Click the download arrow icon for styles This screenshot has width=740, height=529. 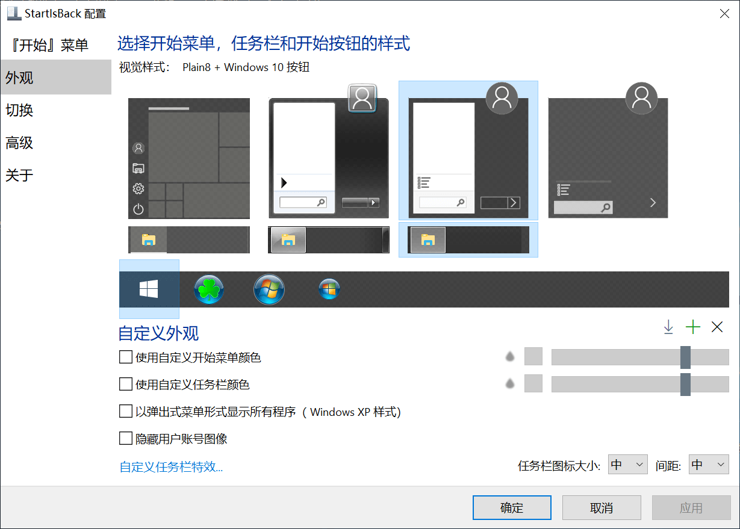coord(668,327)
